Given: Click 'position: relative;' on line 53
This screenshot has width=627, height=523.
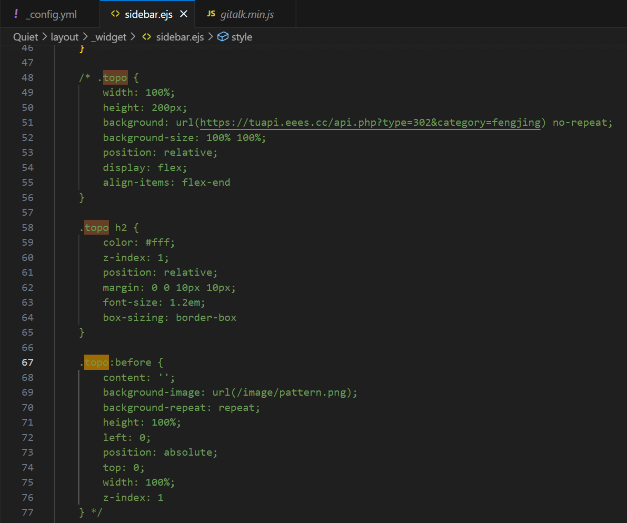Looking at the screenshot, I should click(x=160, y=152).
